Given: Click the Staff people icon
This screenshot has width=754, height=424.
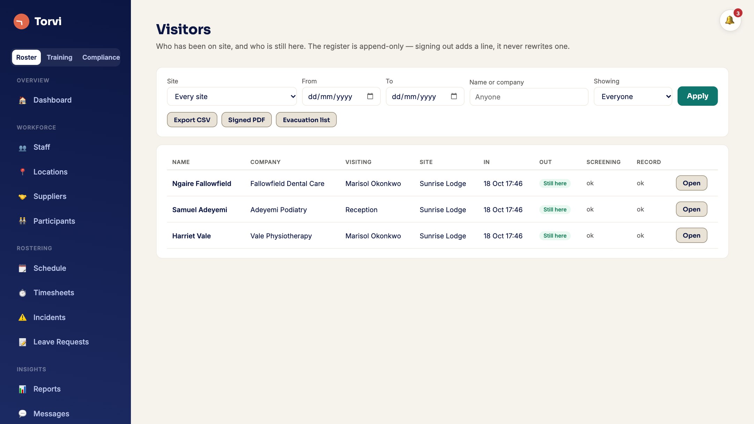Looking at the screenshot, I should [x=23, y=148].
